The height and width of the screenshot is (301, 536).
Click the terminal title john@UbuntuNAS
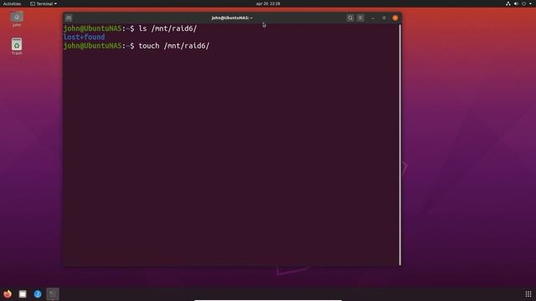point(232,18)
